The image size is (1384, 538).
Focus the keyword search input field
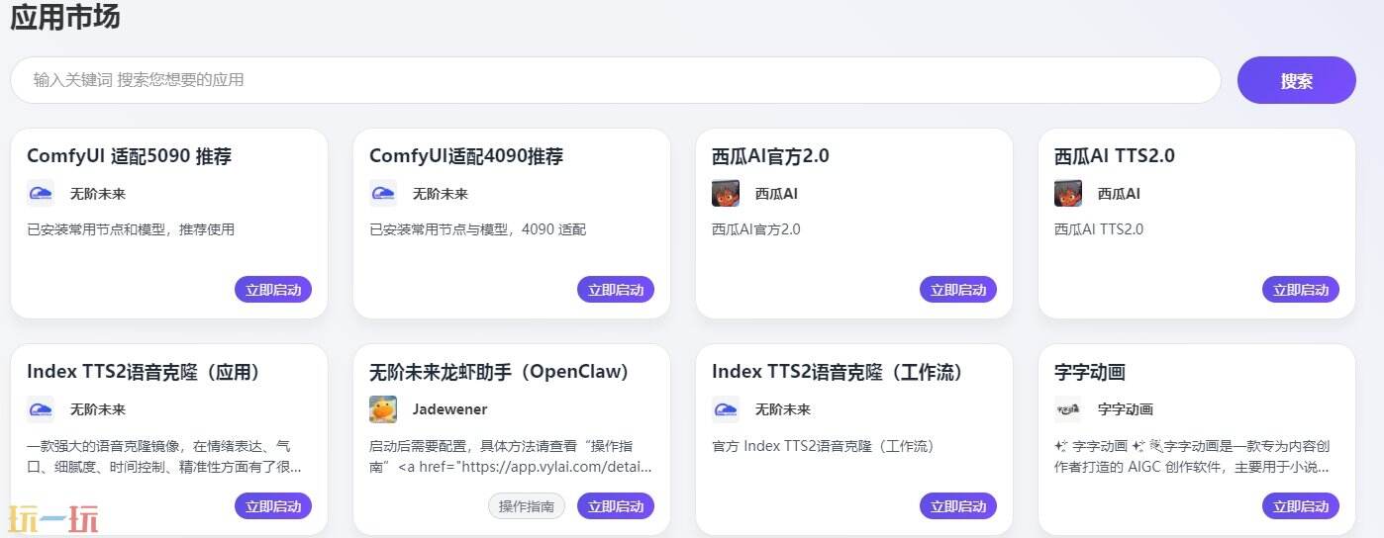pos(616,80)
